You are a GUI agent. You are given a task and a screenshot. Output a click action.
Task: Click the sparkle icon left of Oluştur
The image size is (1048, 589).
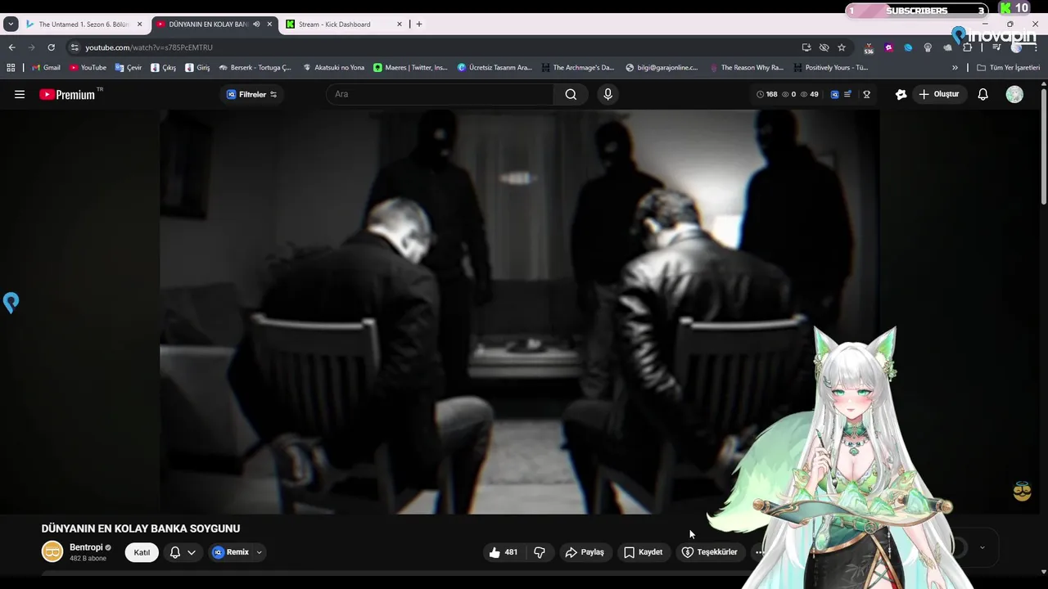[901, 94]
